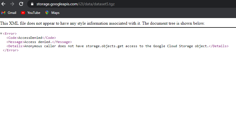Click the AccessDenied code value
Image resolution: width=236 pixels, height=124 pixels.
point(30,38)
